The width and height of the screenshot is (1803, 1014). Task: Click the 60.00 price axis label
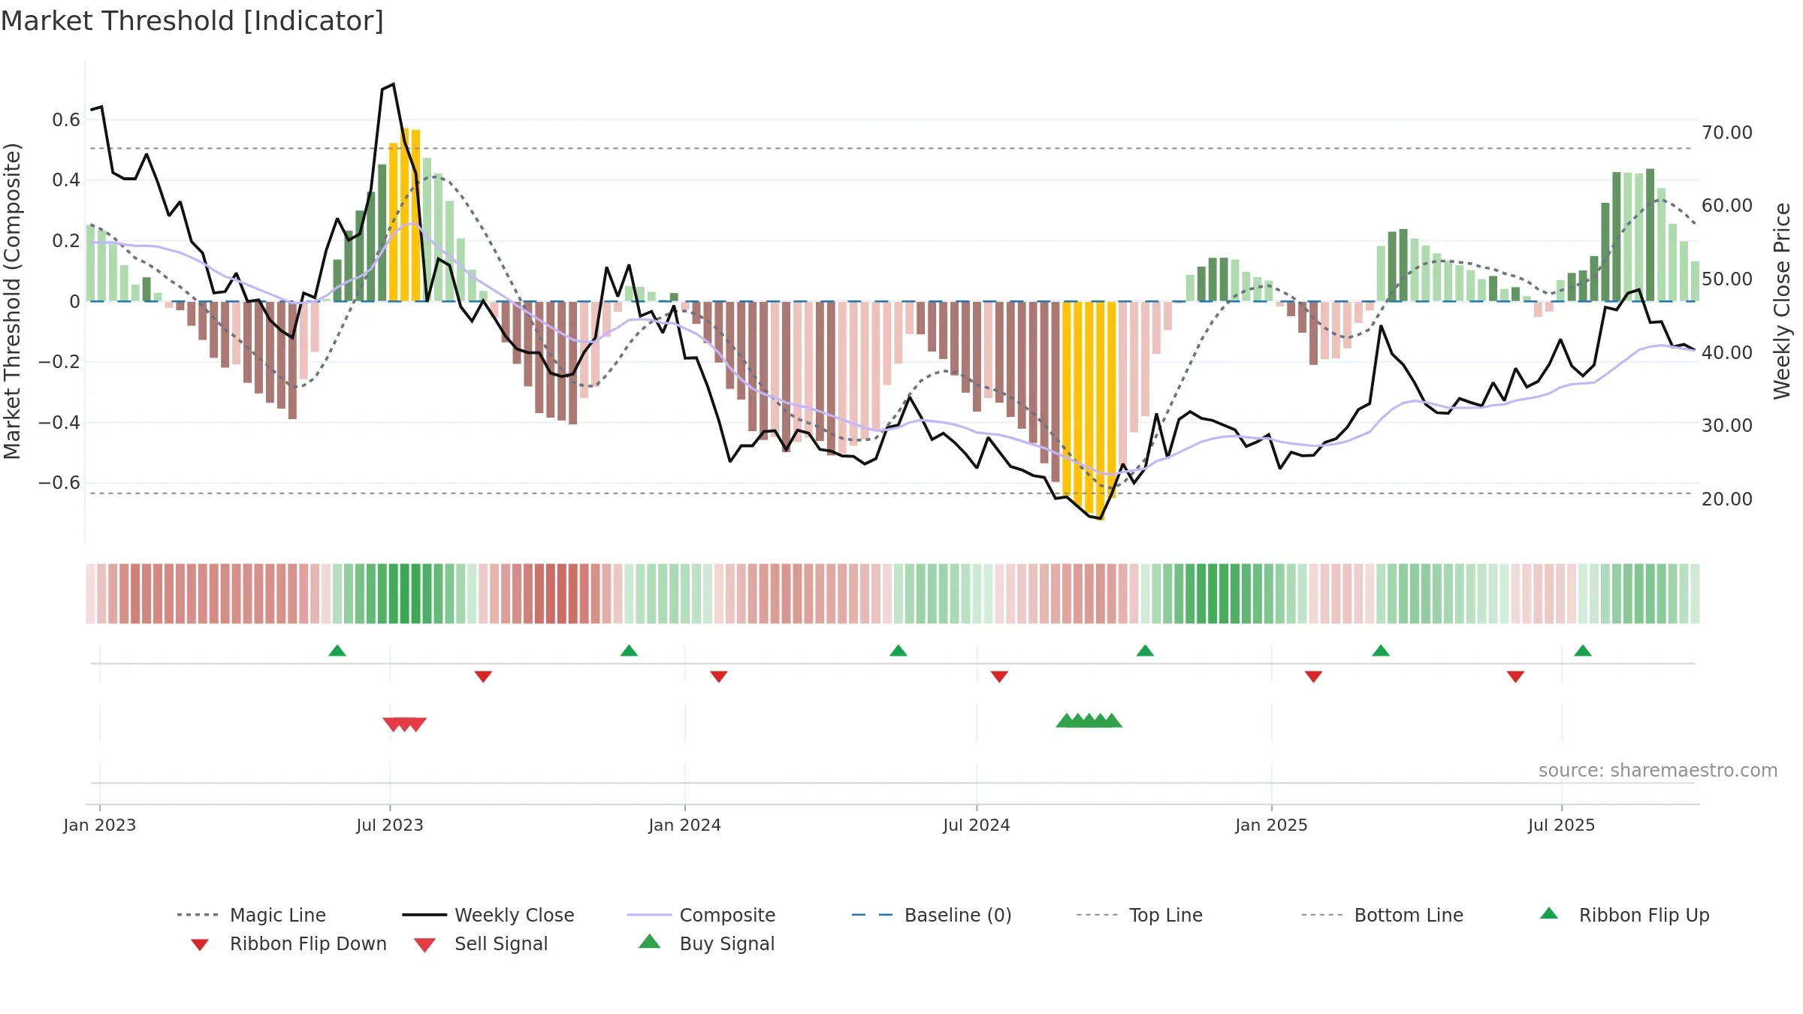click(x=1727, y=206)
